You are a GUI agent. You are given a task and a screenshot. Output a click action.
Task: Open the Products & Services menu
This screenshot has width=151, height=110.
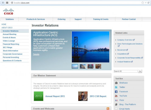(x=36, y=19)
